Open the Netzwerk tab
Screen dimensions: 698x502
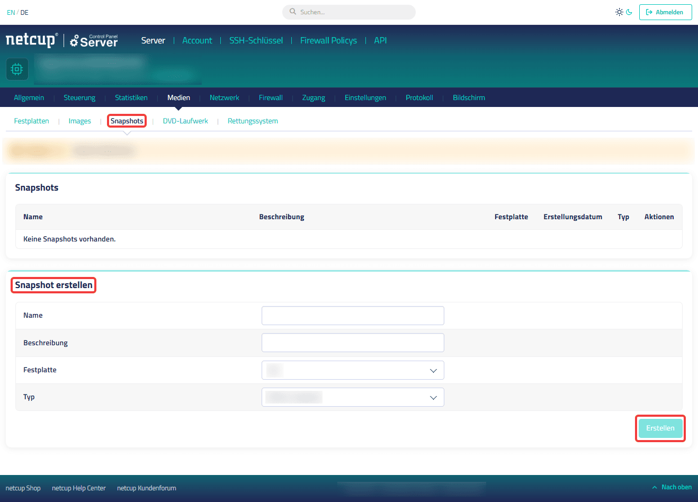[x=225, y=97]
